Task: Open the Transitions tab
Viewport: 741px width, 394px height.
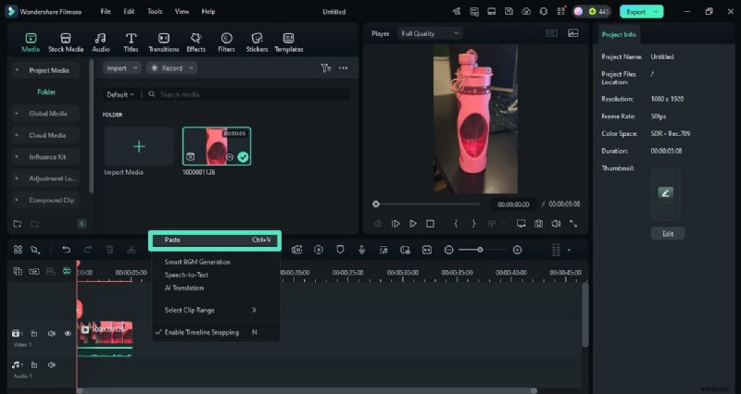Action: 164,43
